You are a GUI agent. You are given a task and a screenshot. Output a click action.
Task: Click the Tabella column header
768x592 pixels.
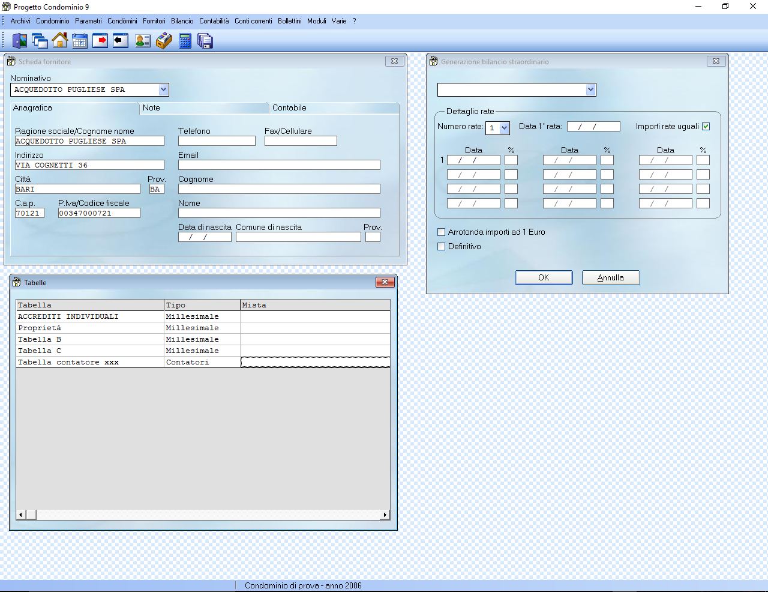(x=90, y=305)
